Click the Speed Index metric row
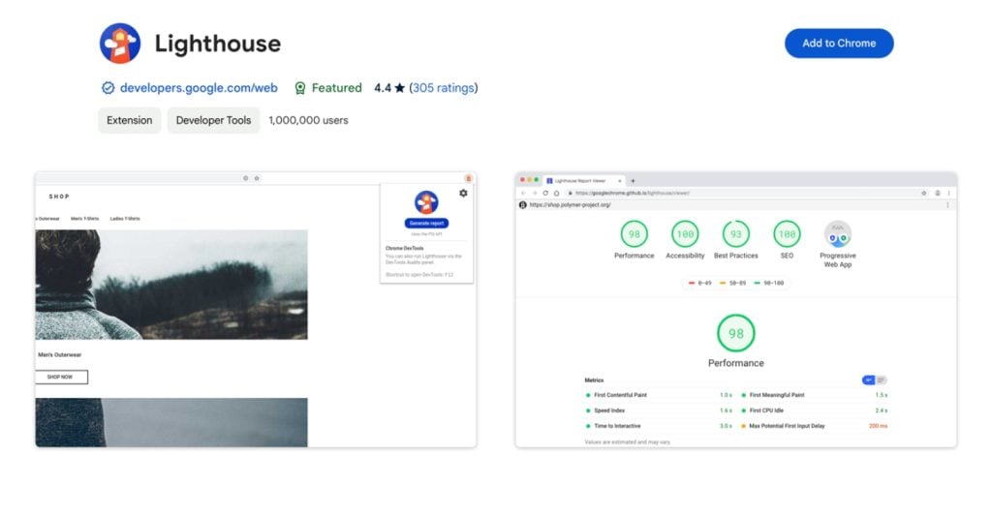Screen dimensions: 992x516 [x=659, y=410]
